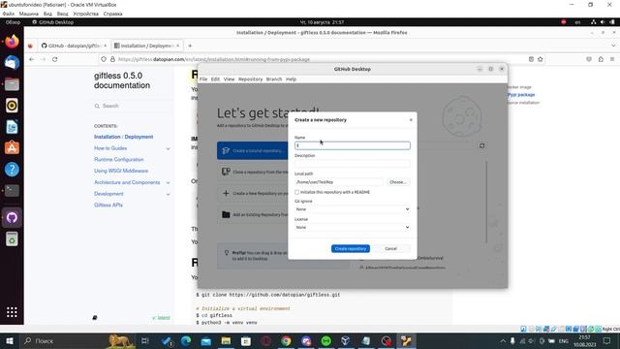Open File Explorer on Windows taskbar
This screenshot has width=620, height=349.
(226, 340)
